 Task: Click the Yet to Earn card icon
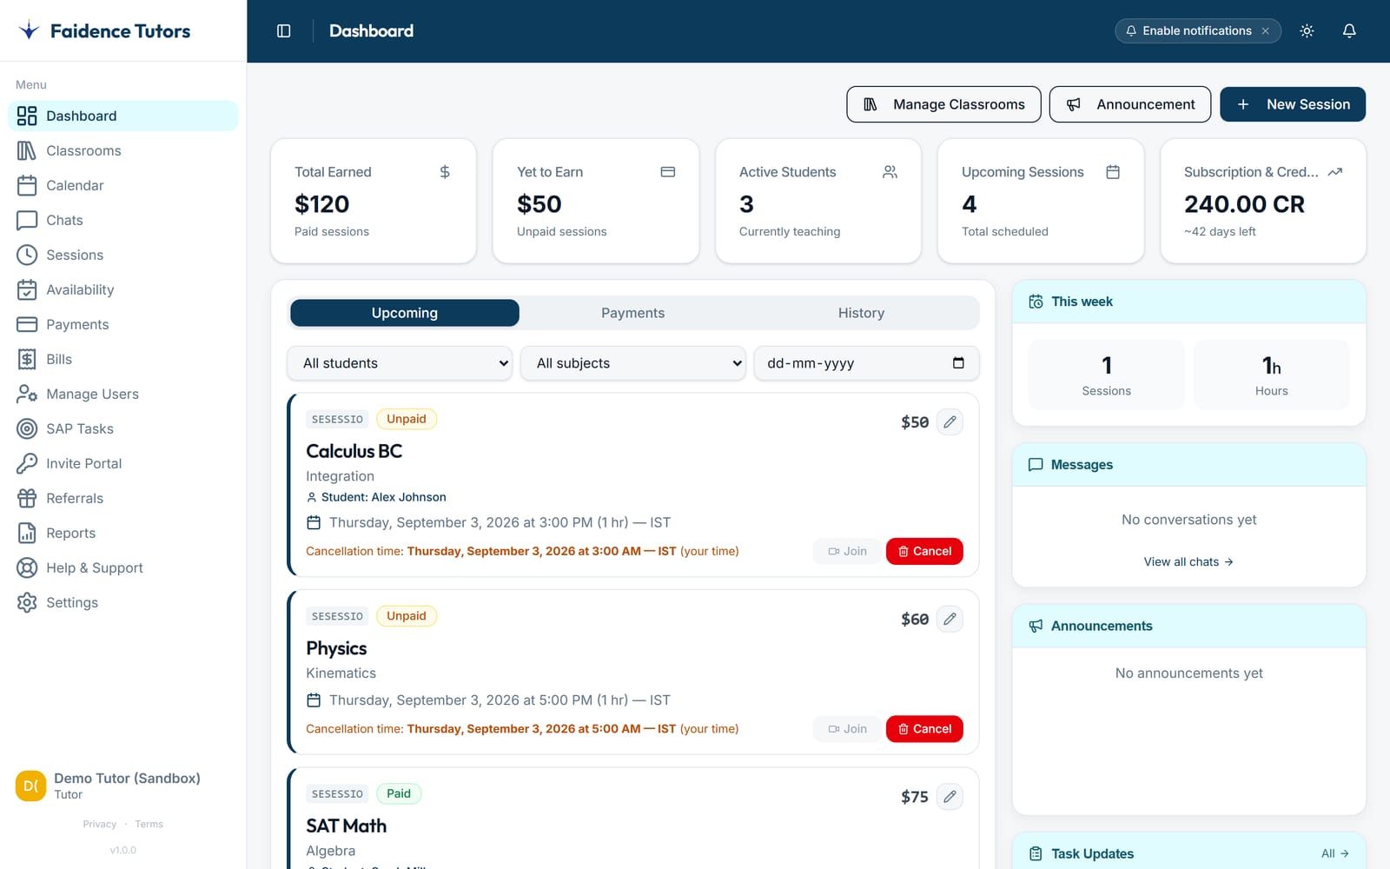tap(667, 172)
